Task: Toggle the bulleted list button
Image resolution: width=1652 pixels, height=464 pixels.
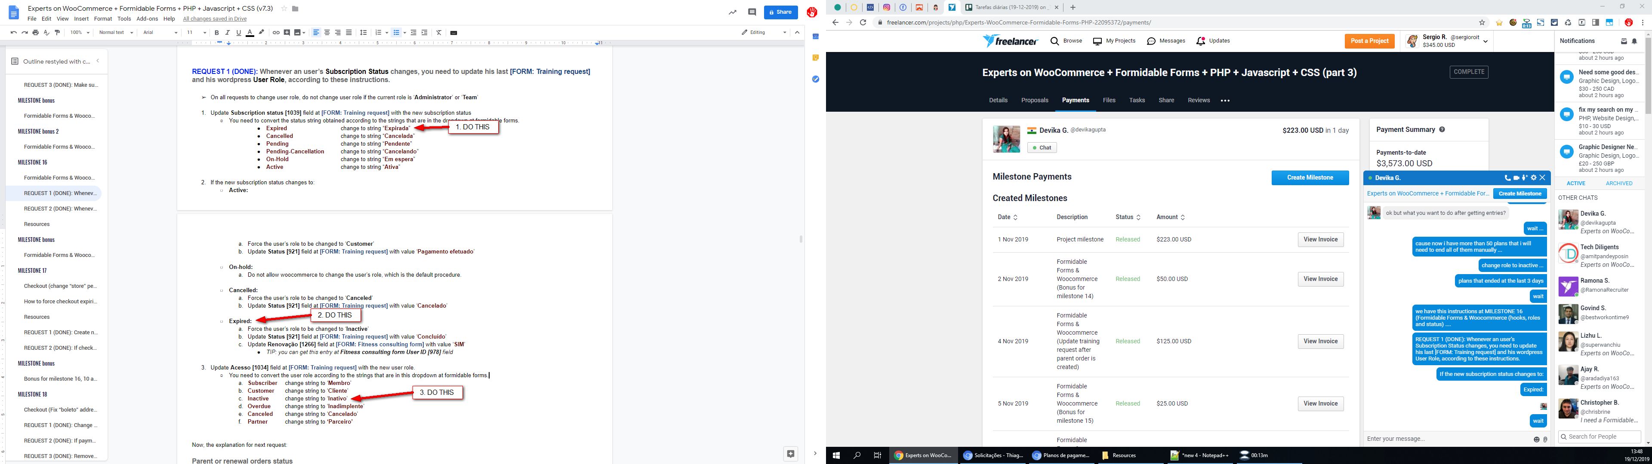Action: pos(396,33)
